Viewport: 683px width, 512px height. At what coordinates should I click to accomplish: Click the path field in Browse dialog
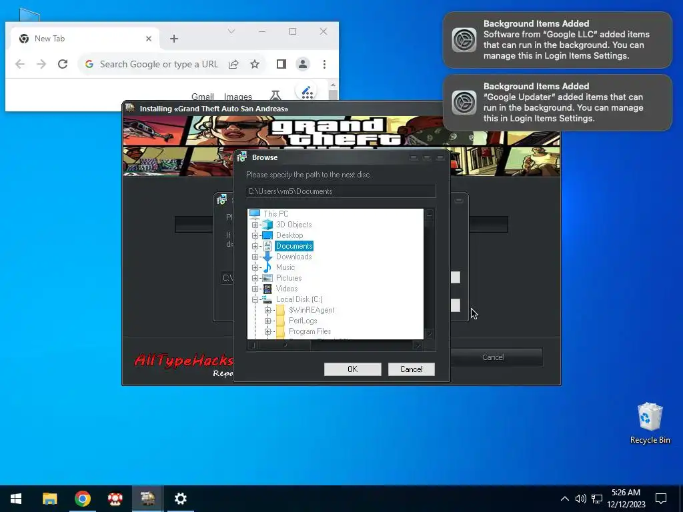[341, 191]
